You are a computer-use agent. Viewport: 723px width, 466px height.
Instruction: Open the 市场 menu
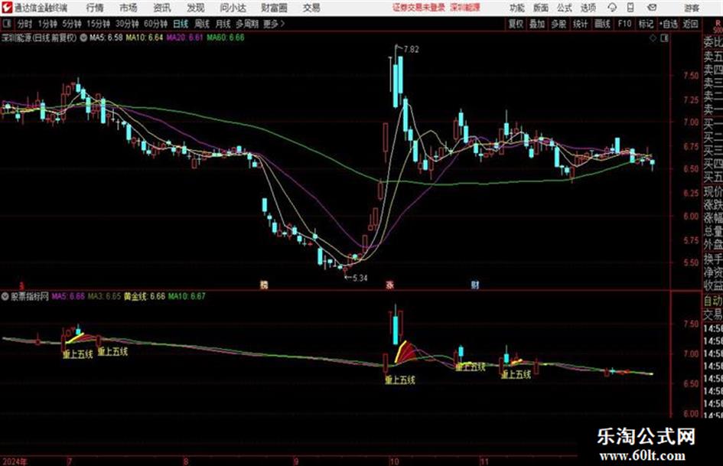(x=129, y=8)
